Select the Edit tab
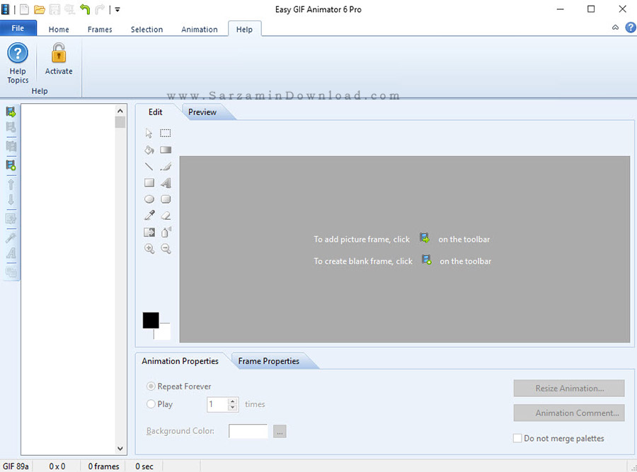This screenshot has width=637, height=472. [155, 112]
